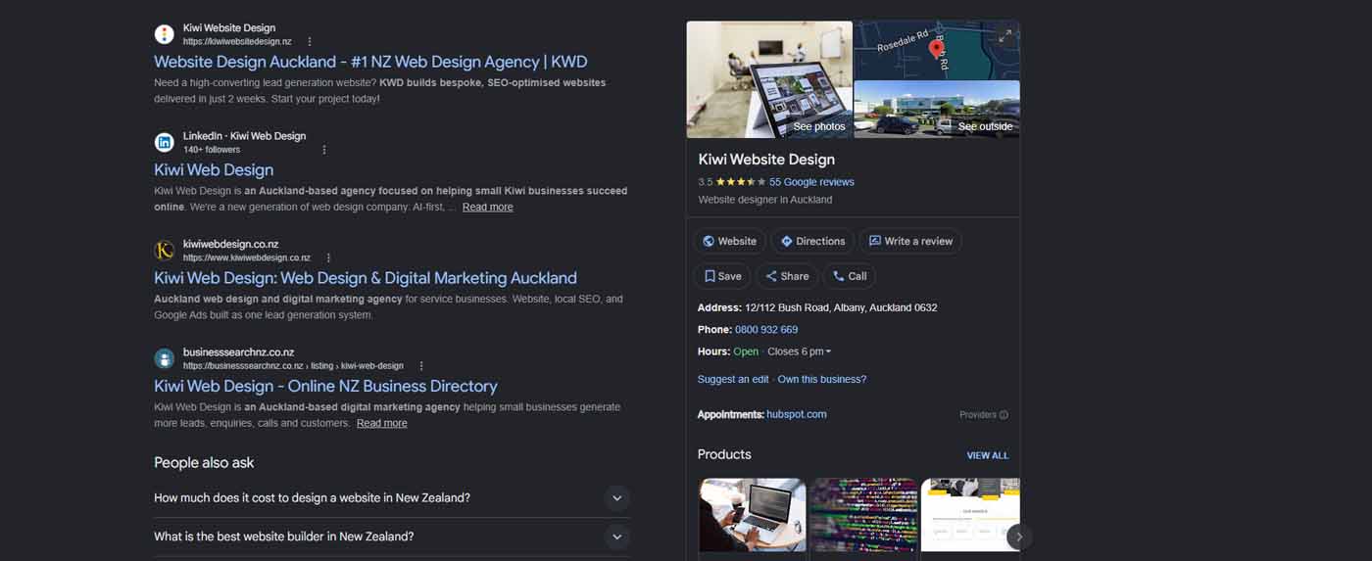Expand the hours dropdown Closes 6 pm
This screenshot has width=1372, height=561.
pyautogui.click(x=799, y=351)
